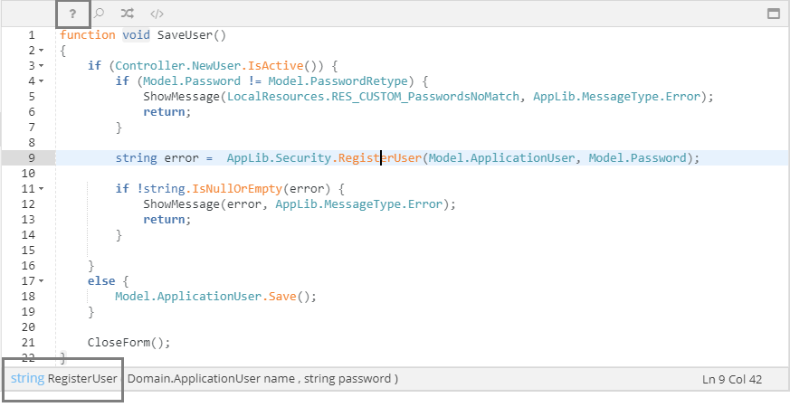The width and height of the screenshot is (790, 407).
Task: Open the help question mark icon
Action: tap(73, 14)
